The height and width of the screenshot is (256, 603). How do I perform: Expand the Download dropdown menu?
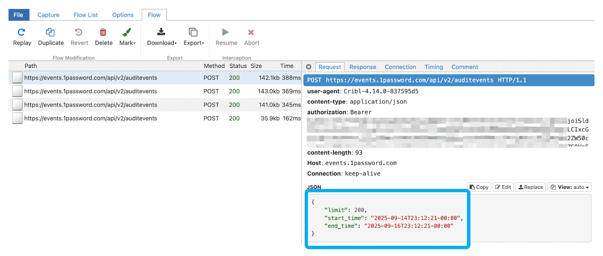pyautogui.click(x=162, y=37)
